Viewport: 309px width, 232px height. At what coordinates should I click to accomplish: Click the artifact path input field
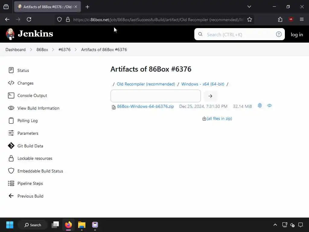pos(156,96)
